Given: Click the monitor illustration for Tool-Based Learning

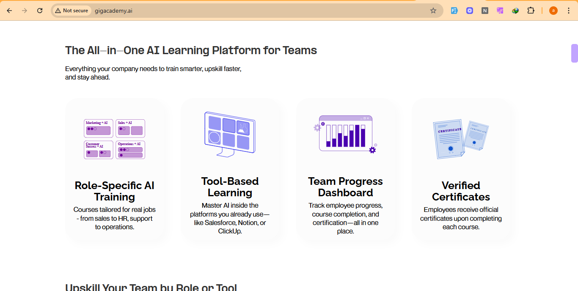Looking at the screenshot, I should tap(230, 133).
